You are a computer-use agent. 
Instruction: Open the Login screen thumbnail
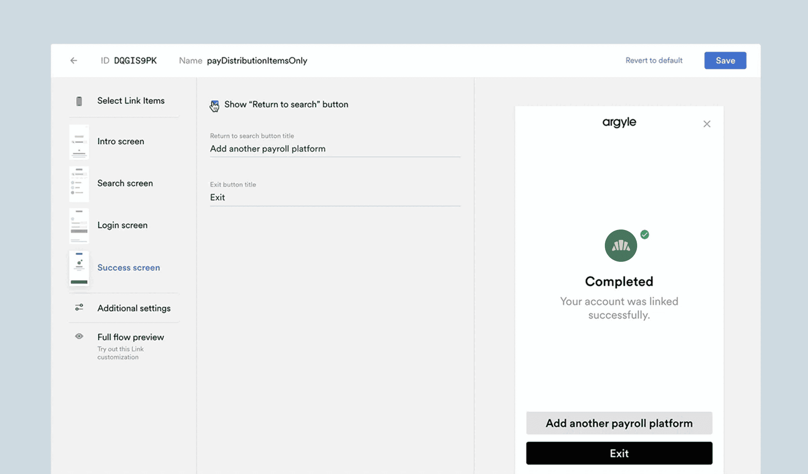[79, 226]
